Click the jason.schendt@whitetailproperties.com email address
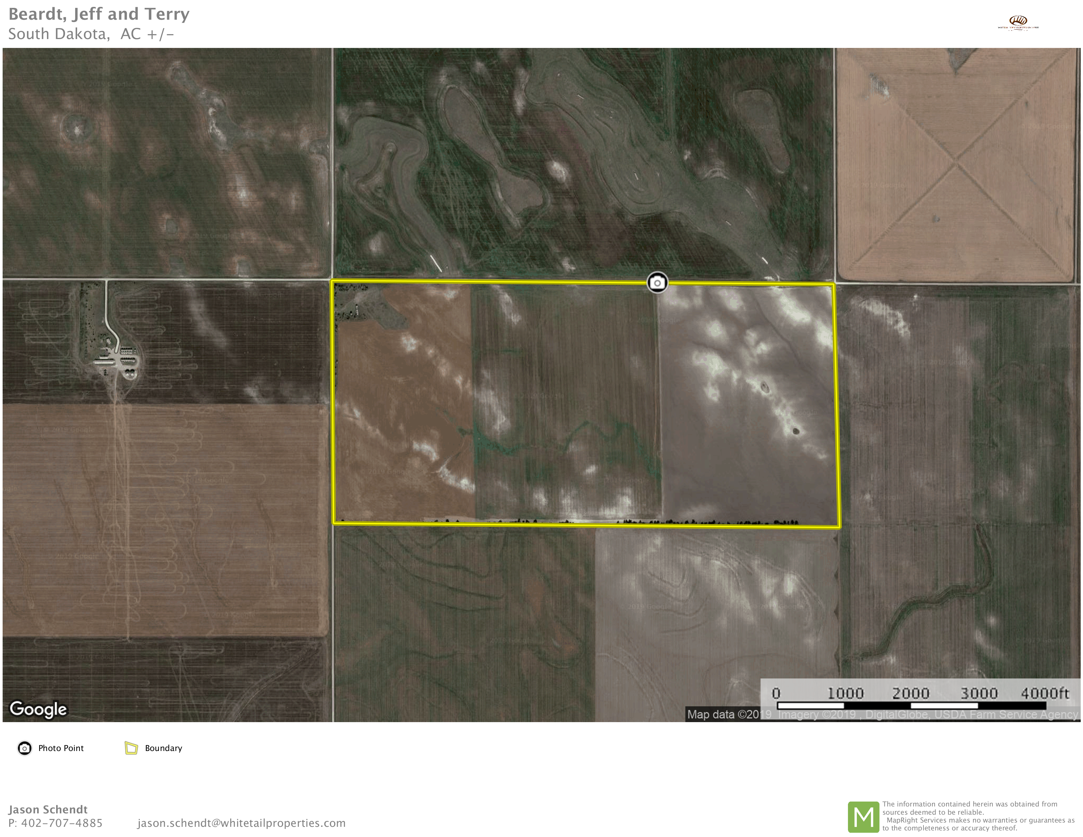The height and width of the screenshot is (837, 1083). pyautogui.click(x=241, y=823)
